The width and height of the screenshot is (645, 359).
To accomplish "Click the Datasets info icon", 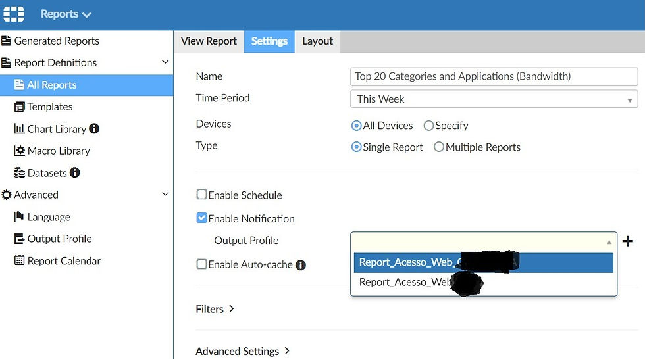I will click(x=74, y=172).
